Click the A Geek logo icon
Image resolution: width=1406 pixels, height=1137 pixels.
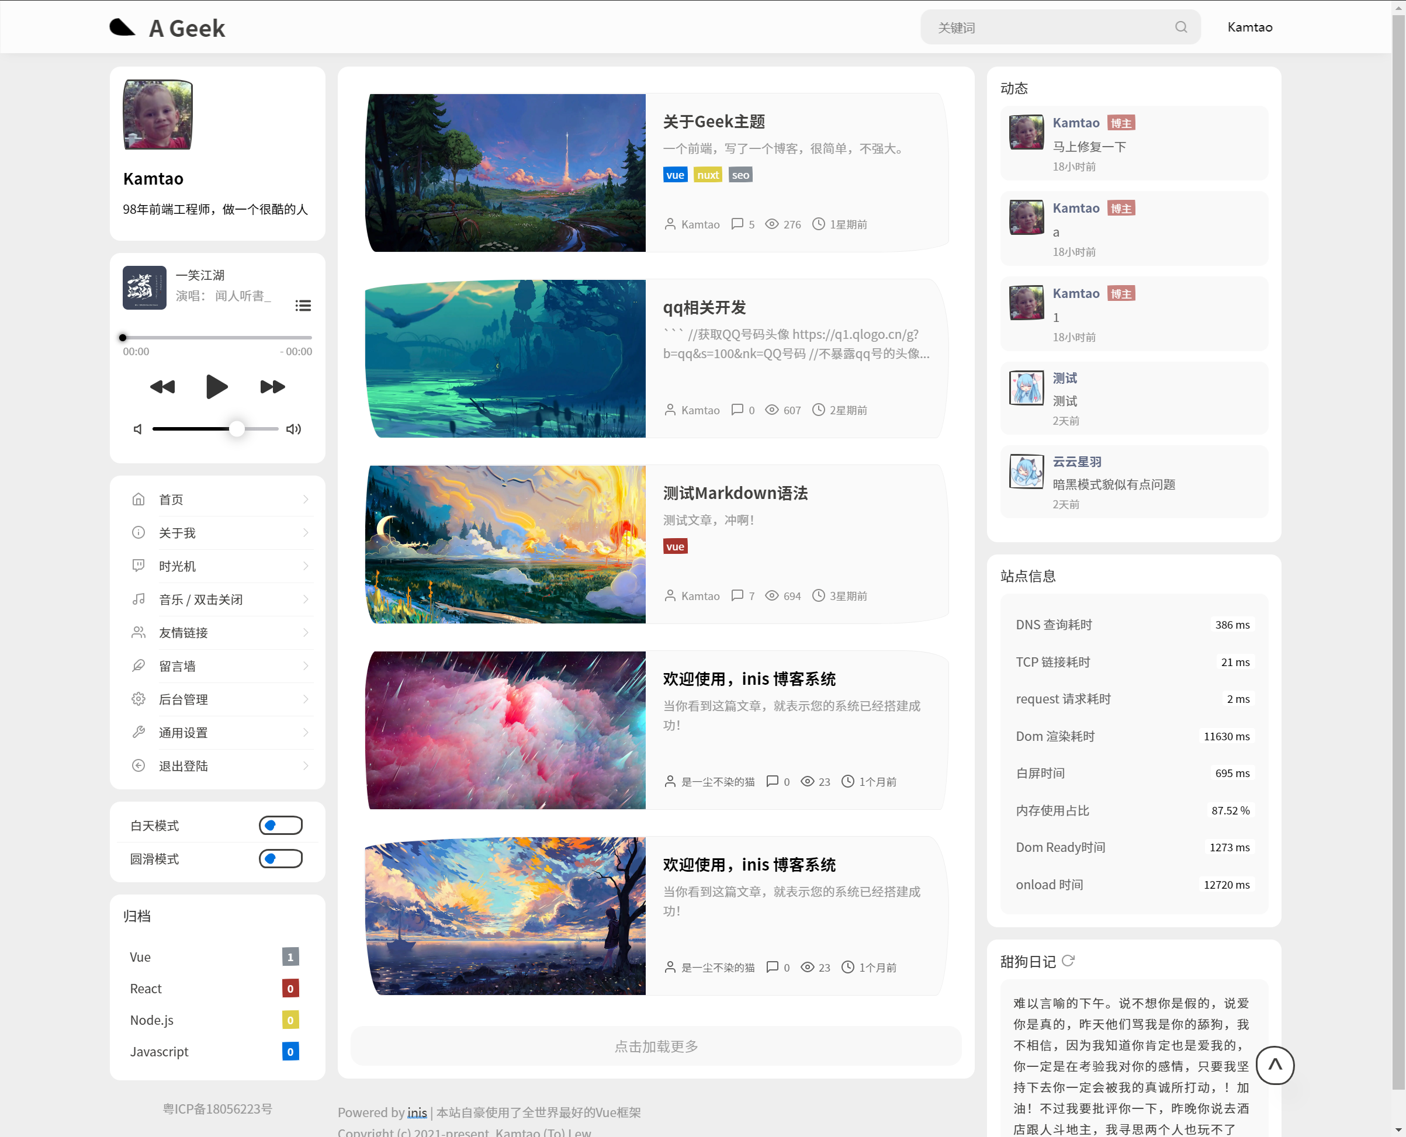(x=122, y=27)
